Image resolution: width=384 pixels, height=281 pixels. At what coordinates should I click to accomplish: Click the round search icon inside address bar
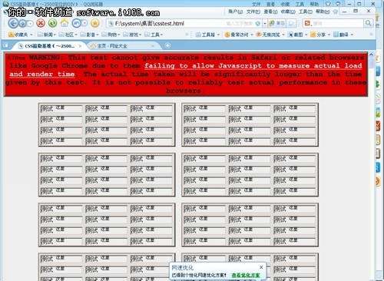tap(258, 24)
